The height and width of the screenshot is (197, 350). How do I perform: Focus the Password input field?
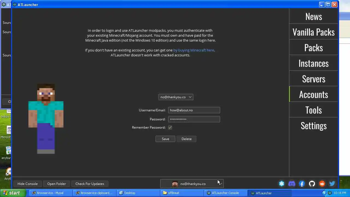[x=194, y=119]
